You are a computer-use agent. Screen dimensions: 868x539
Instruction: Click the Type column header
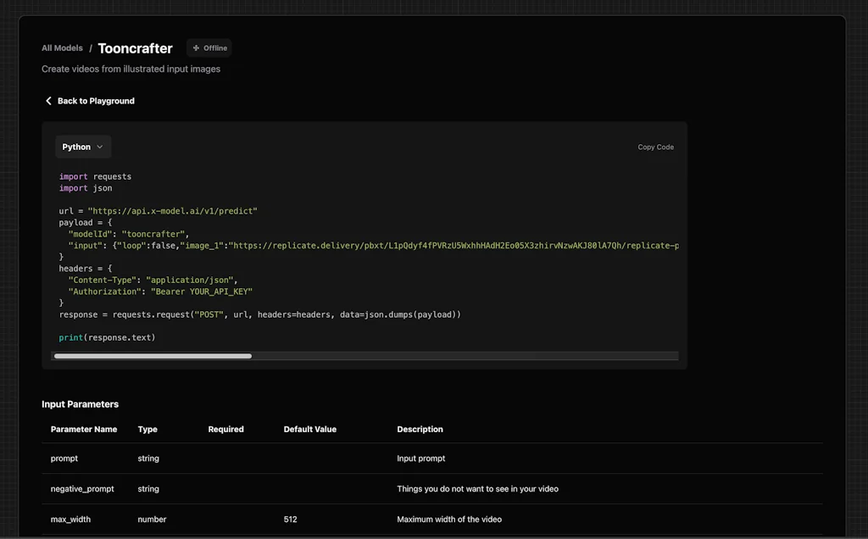147,429
